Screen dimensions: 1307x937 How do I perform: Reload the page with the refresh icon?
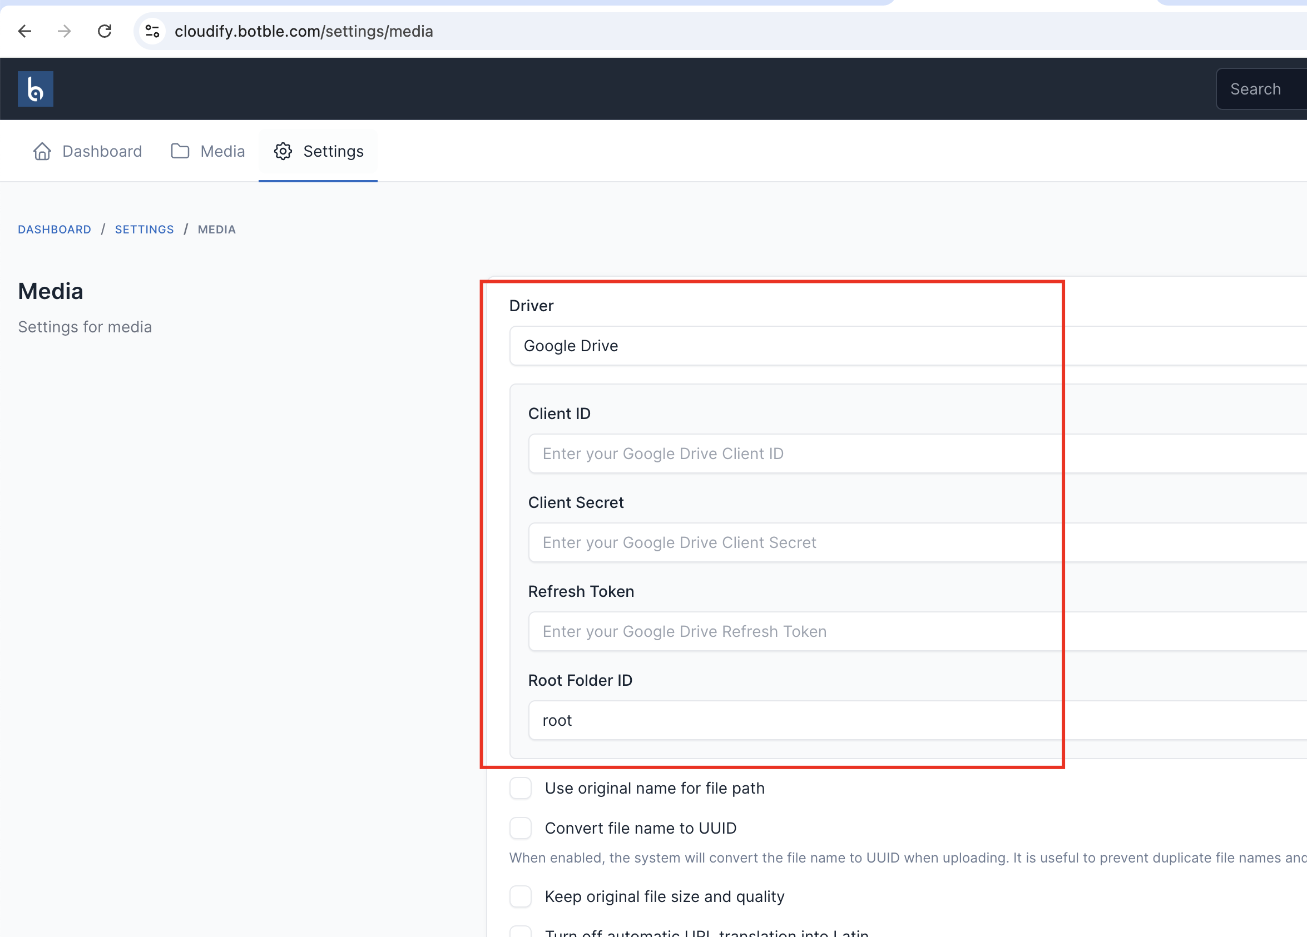(105, 31)
